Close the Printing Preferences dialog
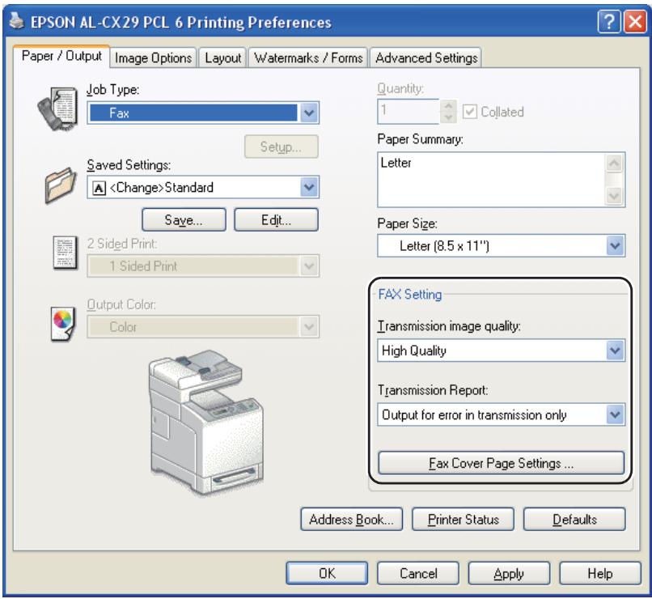 tap(635, 21)
